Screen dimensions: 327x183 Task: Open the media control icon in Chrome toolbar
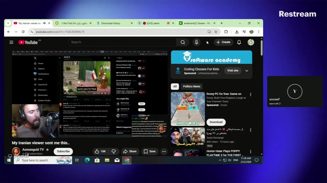(244, 32)
